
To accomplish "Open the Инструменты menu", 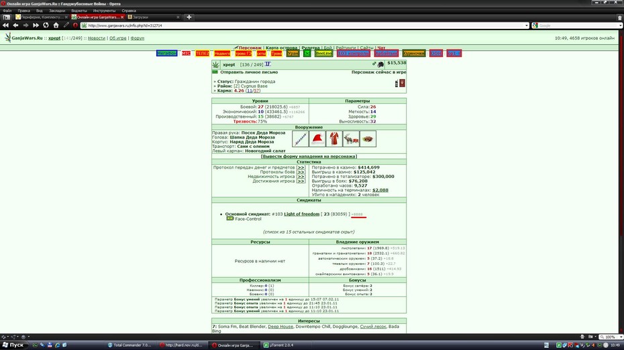I will pos(104,11).
